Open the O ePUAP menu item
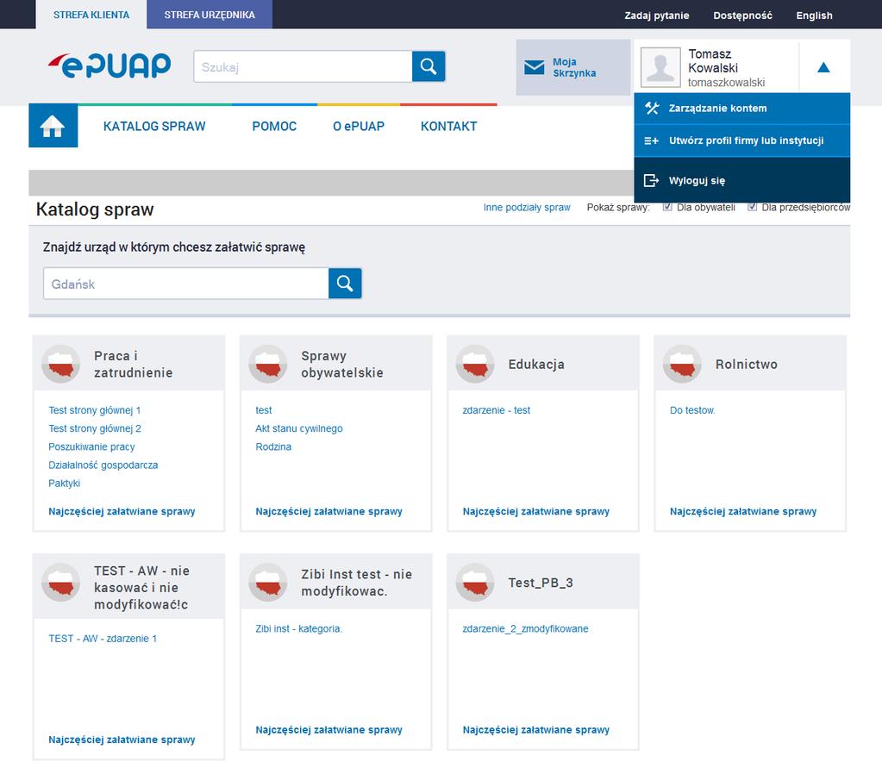The image size is (882, 774). [x=359, y=127]
